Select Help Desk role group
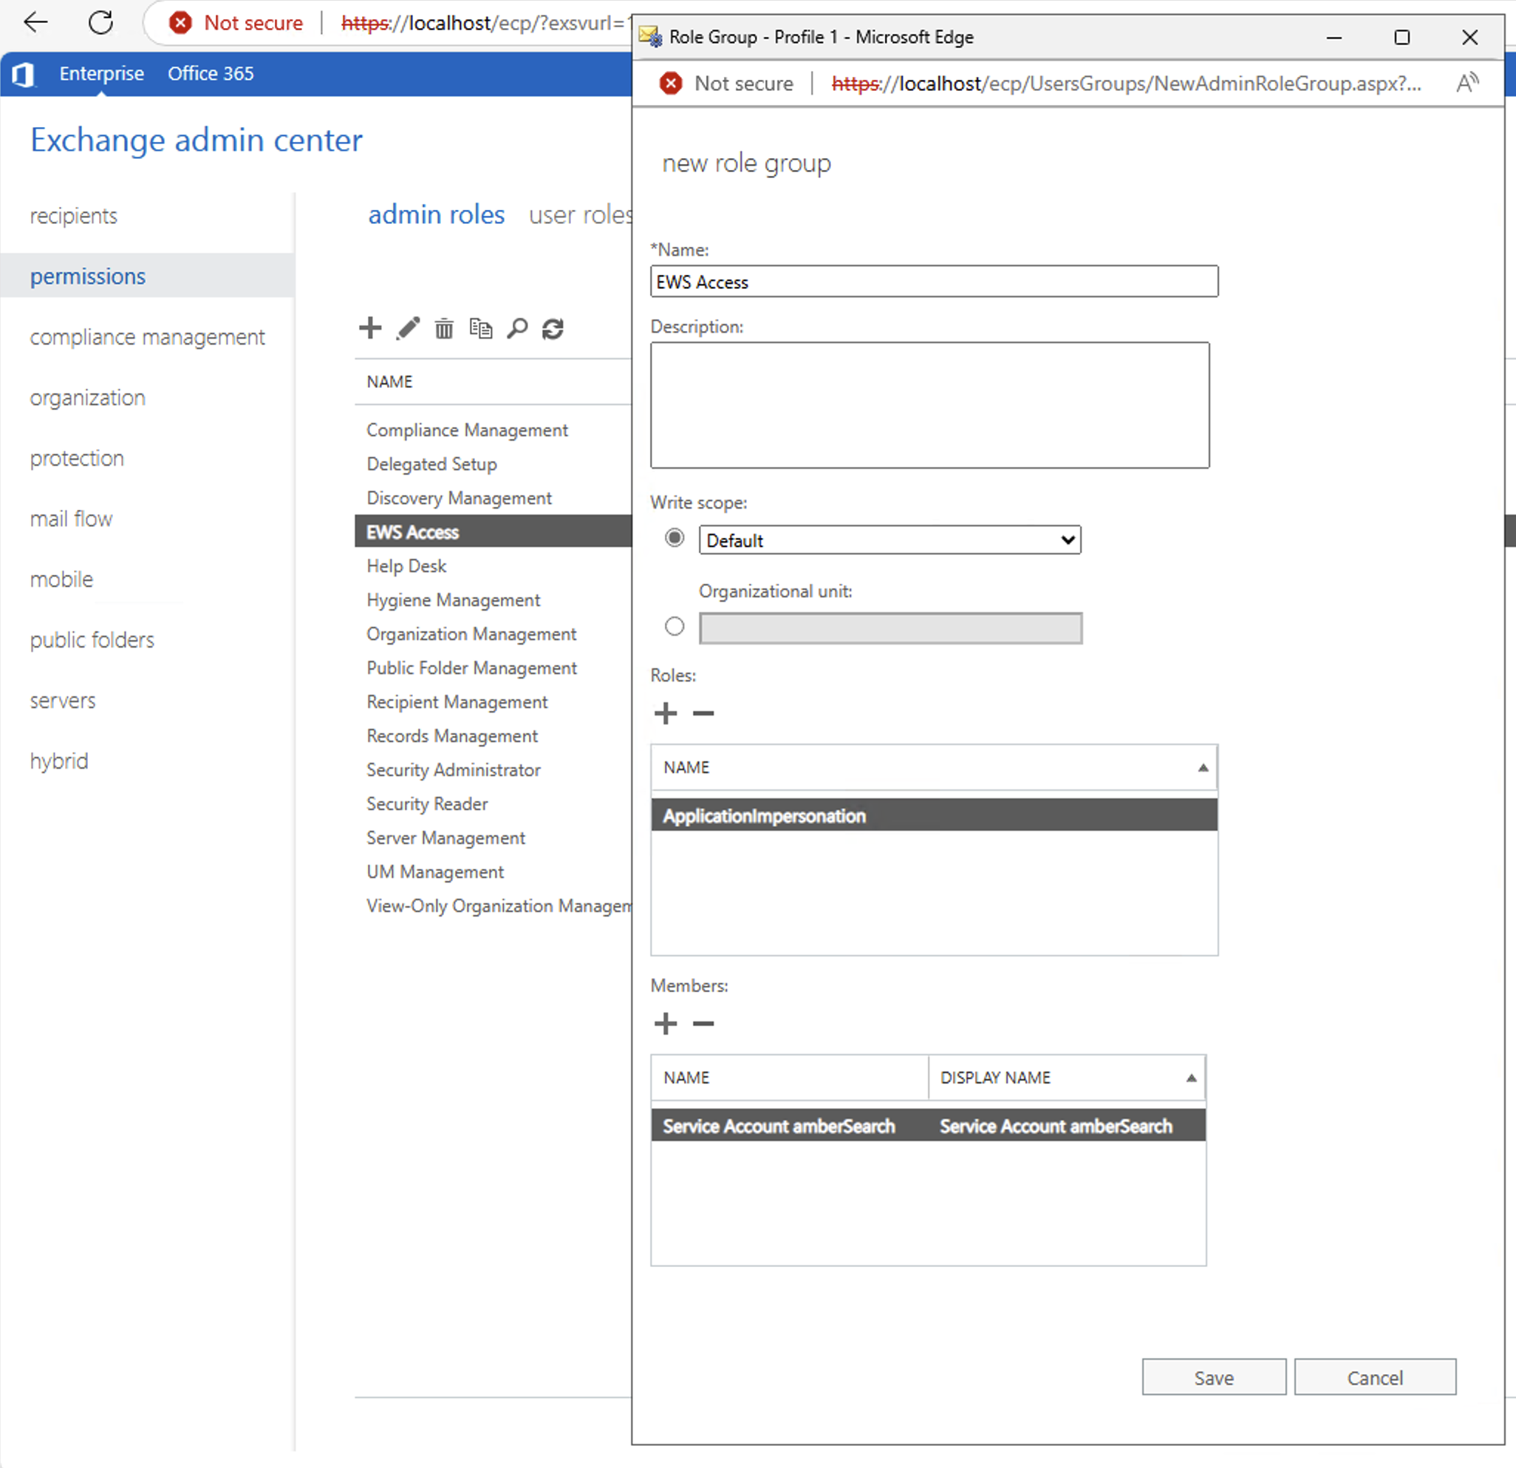Screen dimensions: 1516x1468 pos(406,566)
